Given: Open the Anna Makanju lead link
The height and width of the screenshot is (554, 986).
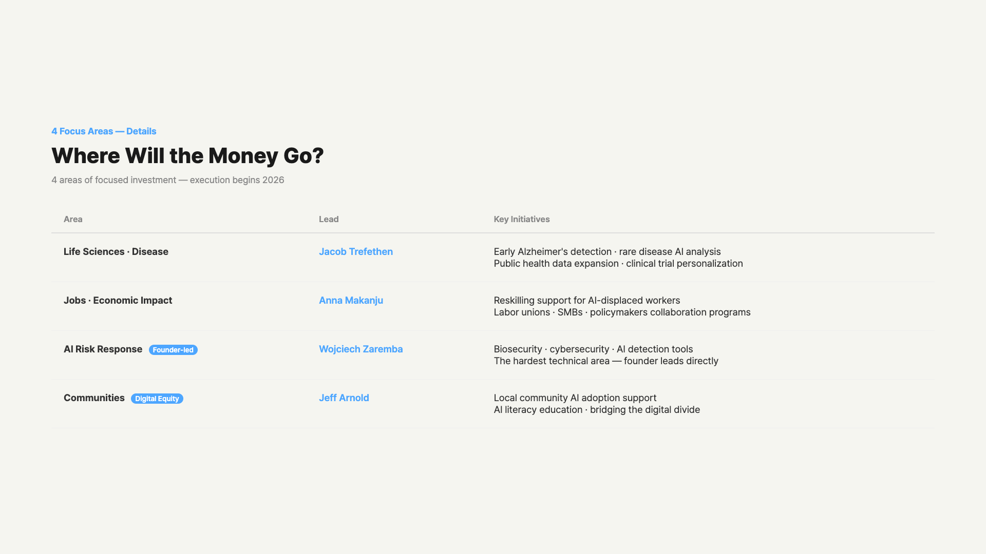Looking at the screenshot, I should pos(351,301).
